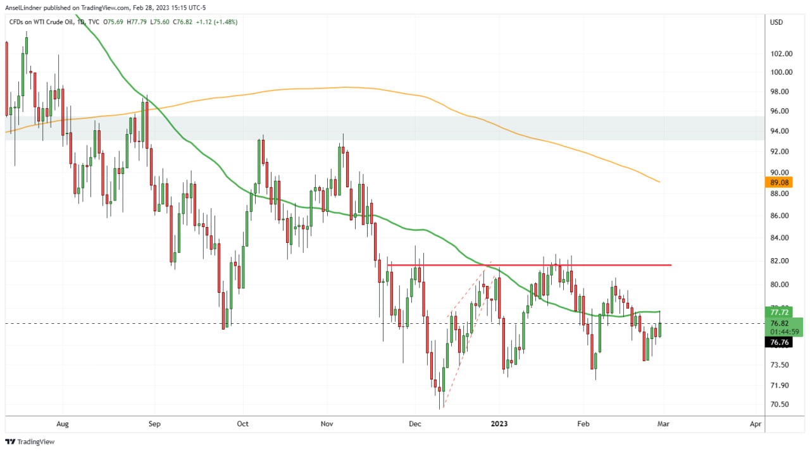
Task: Click the 71.90 price axis label
Action: [x=780, y=386]
